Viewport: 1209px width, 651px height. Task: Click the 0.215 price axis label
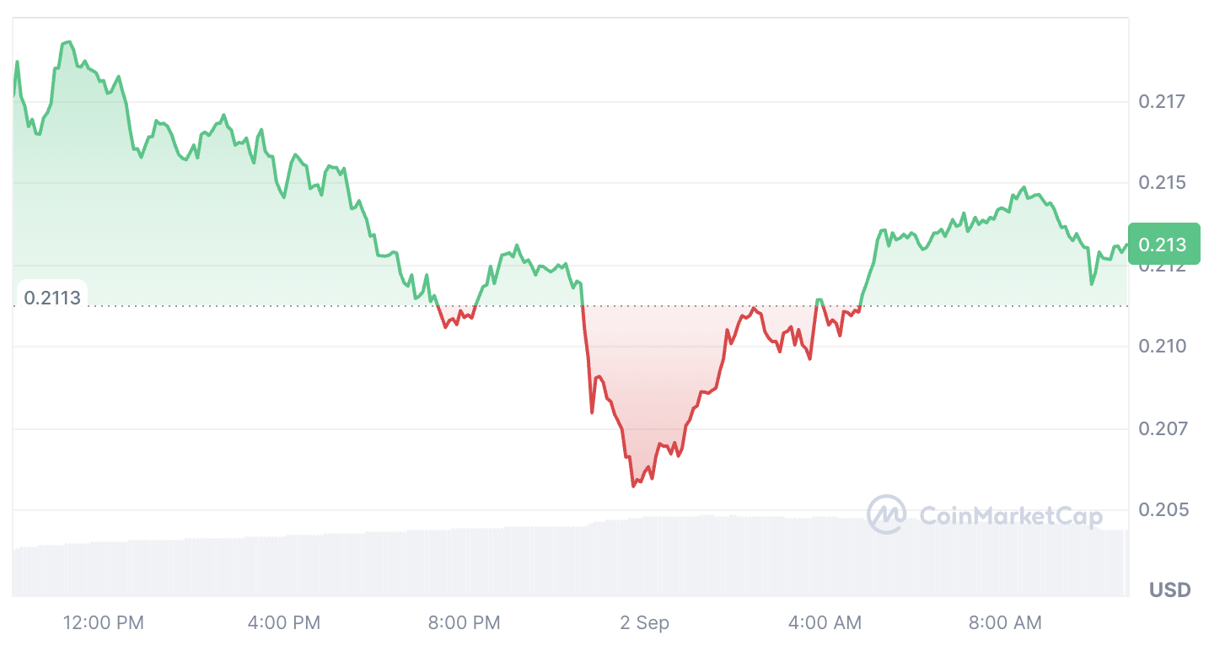(1161, 183)
